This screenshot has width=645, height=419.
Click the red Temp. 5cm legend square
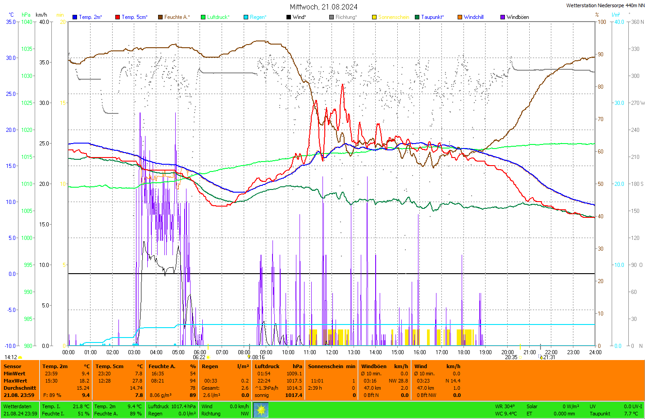[x=118, y=17]
